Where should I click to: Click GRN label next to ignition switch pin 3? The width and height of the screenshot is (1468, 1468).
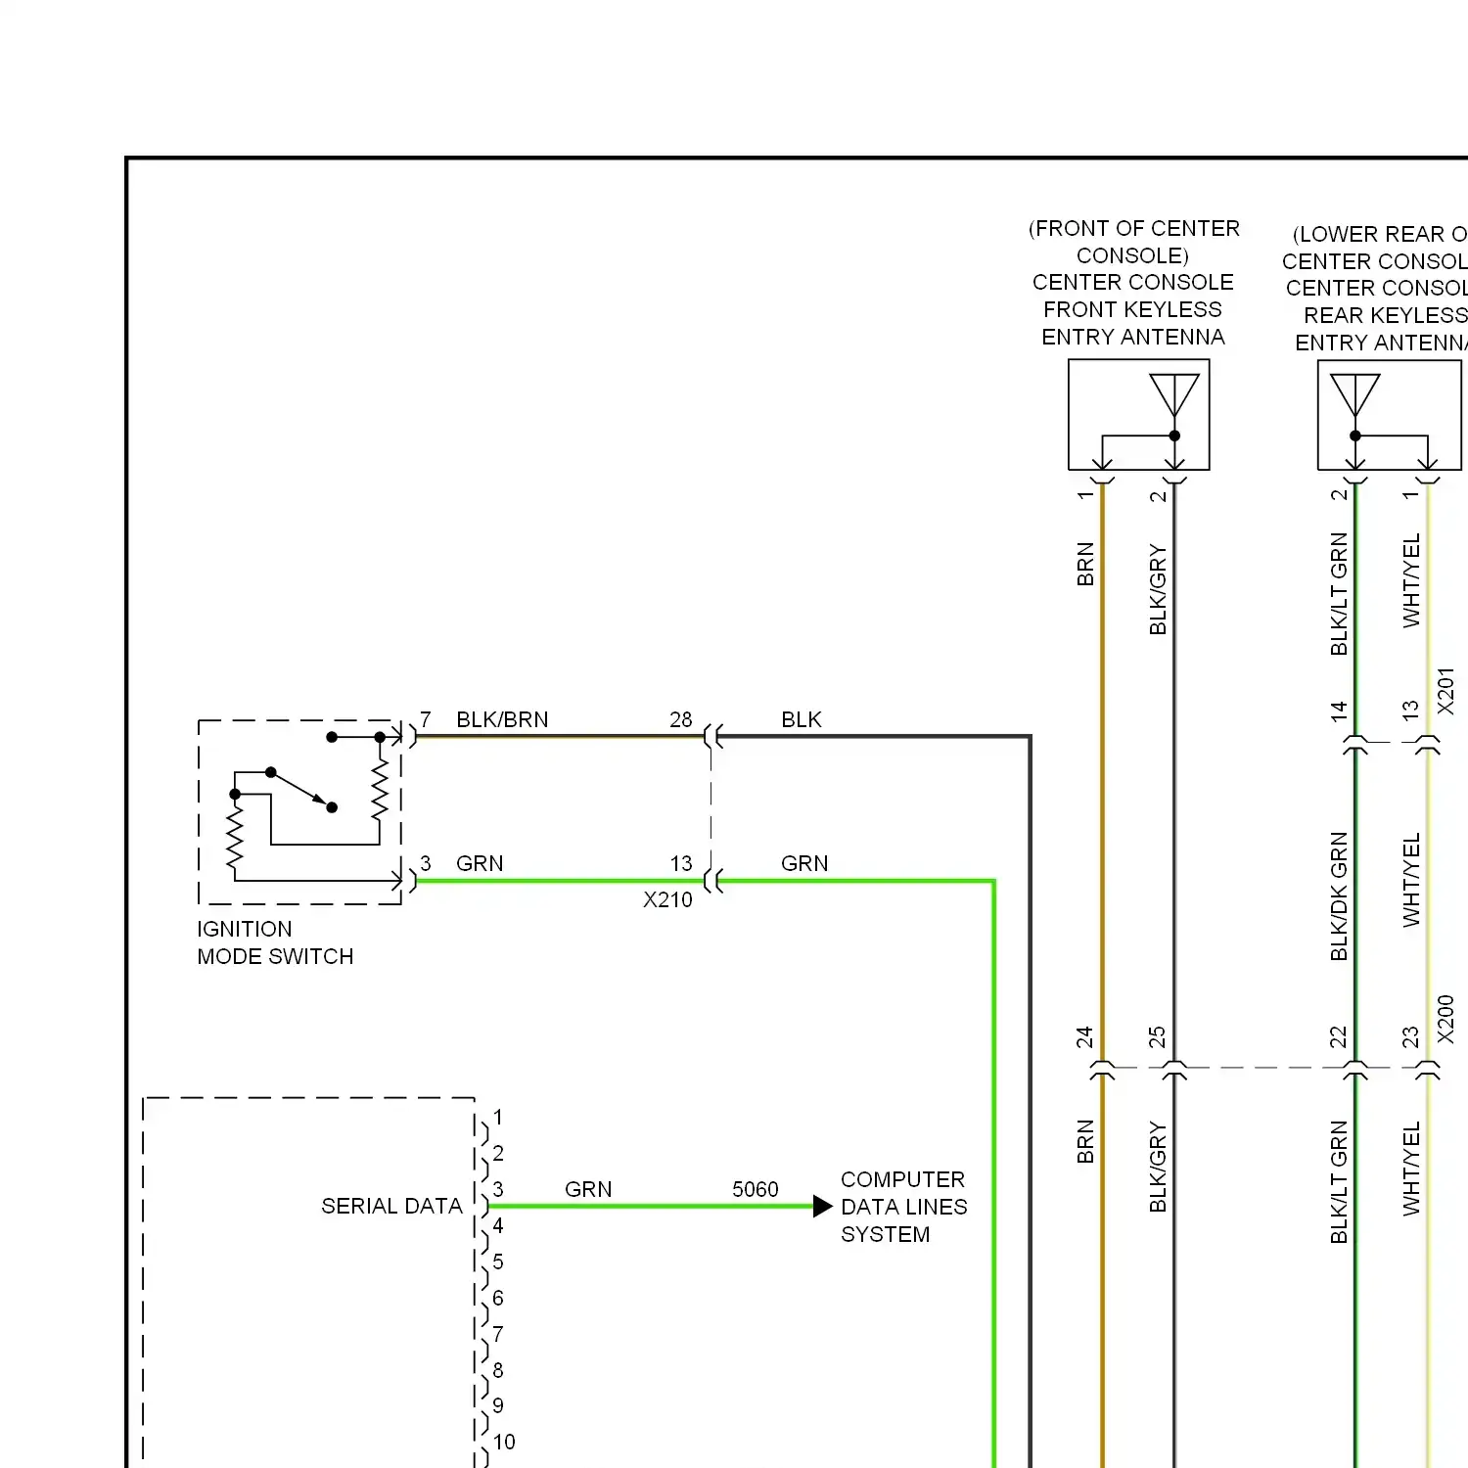tap(480, 863)
